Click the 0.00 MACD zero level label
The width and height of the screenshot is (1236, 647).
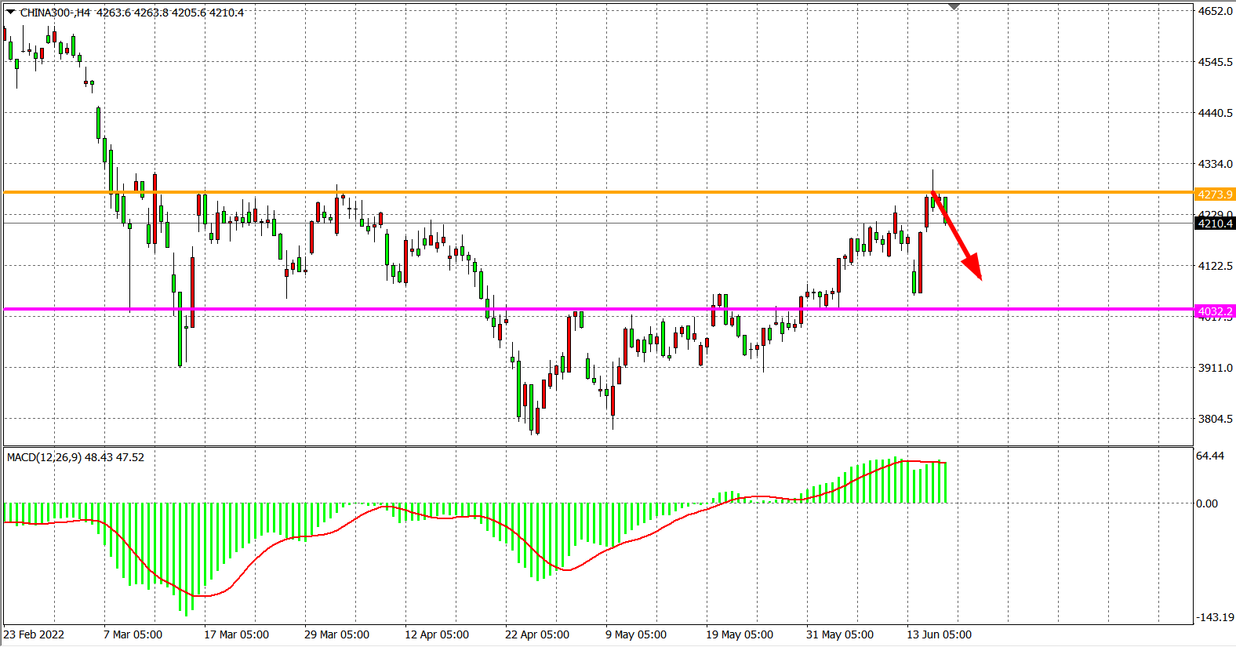point(1207,503)
